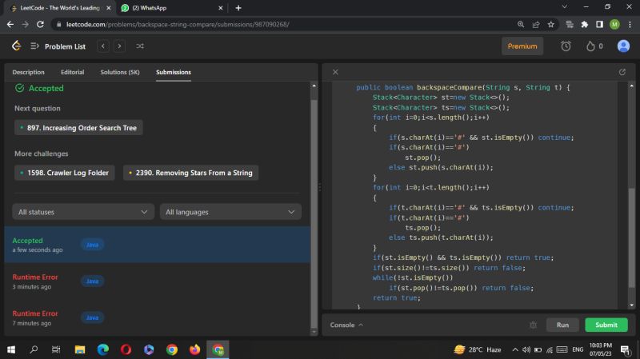The image size is (640, 359).
Task: Pick a random problem with shuffle icon
Action: [141, 46]
